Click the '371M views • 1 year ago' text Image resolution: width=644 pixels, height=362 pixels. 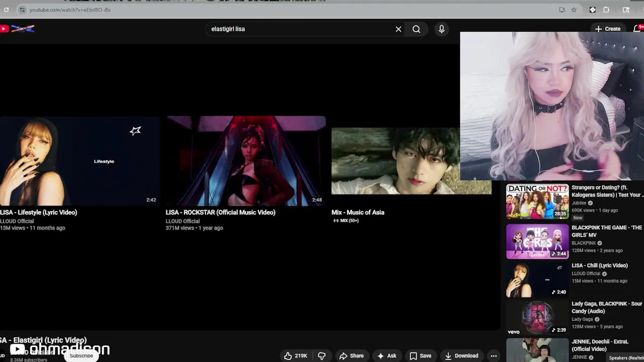pyautogui.click(x=194, y=228)
